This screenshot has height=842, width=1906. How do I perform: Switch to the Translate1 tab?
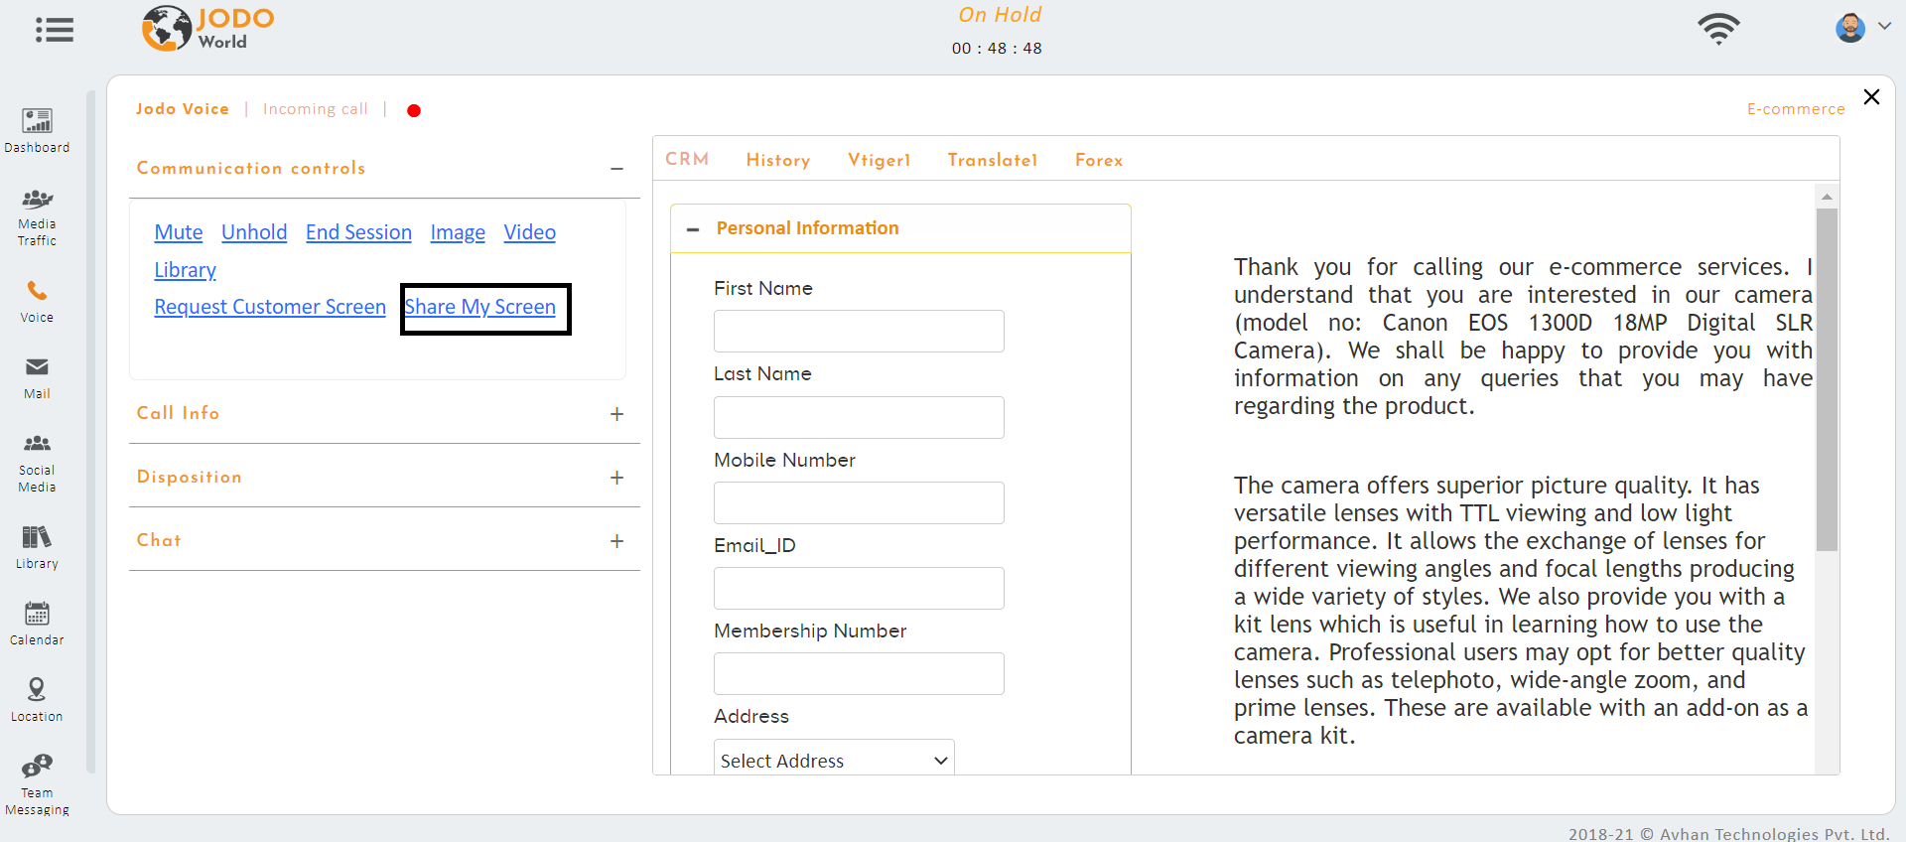pyautogui.click(x=993, y=160)
